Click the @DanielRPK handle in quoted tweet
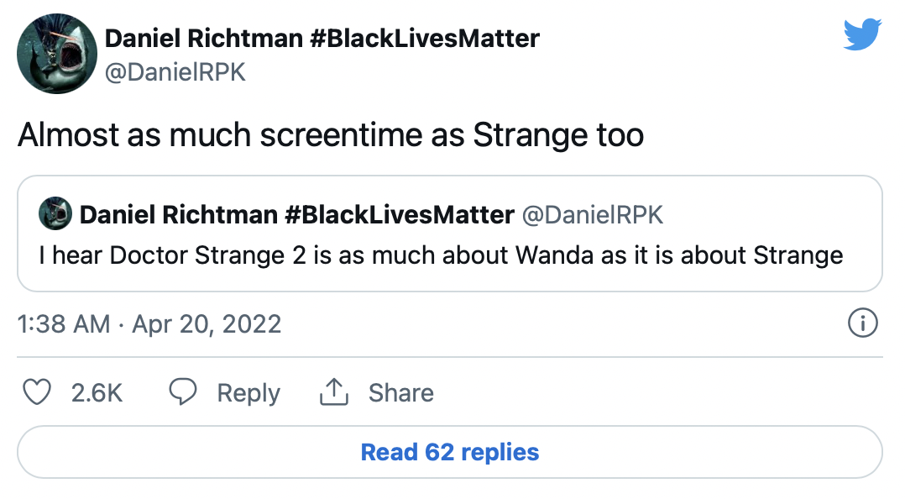The width and height of the screenshot is (905, 499). tap(593, 215)
